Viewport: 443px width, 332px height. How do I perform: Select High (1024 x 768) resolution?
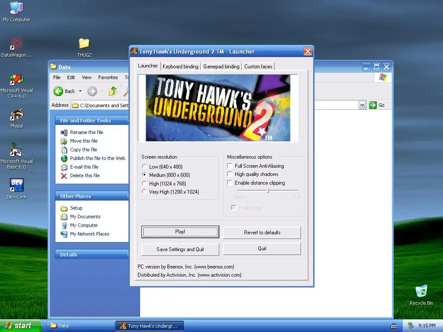pos(144,183)
